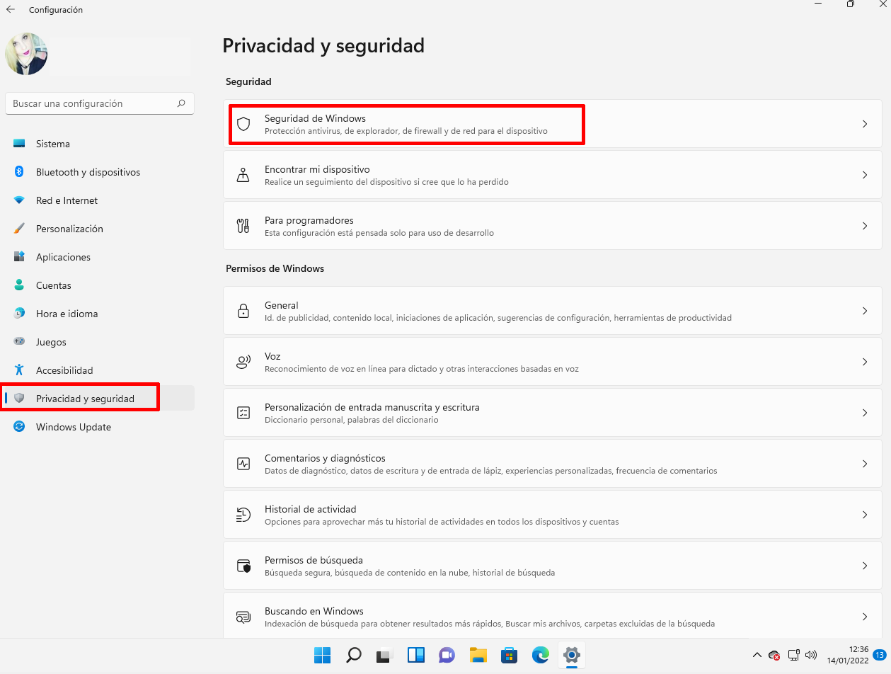This screenshot has width=891, height=674.
Task: Expand the Encontrar mi dispositivo entry
Action: click(865, 175)
